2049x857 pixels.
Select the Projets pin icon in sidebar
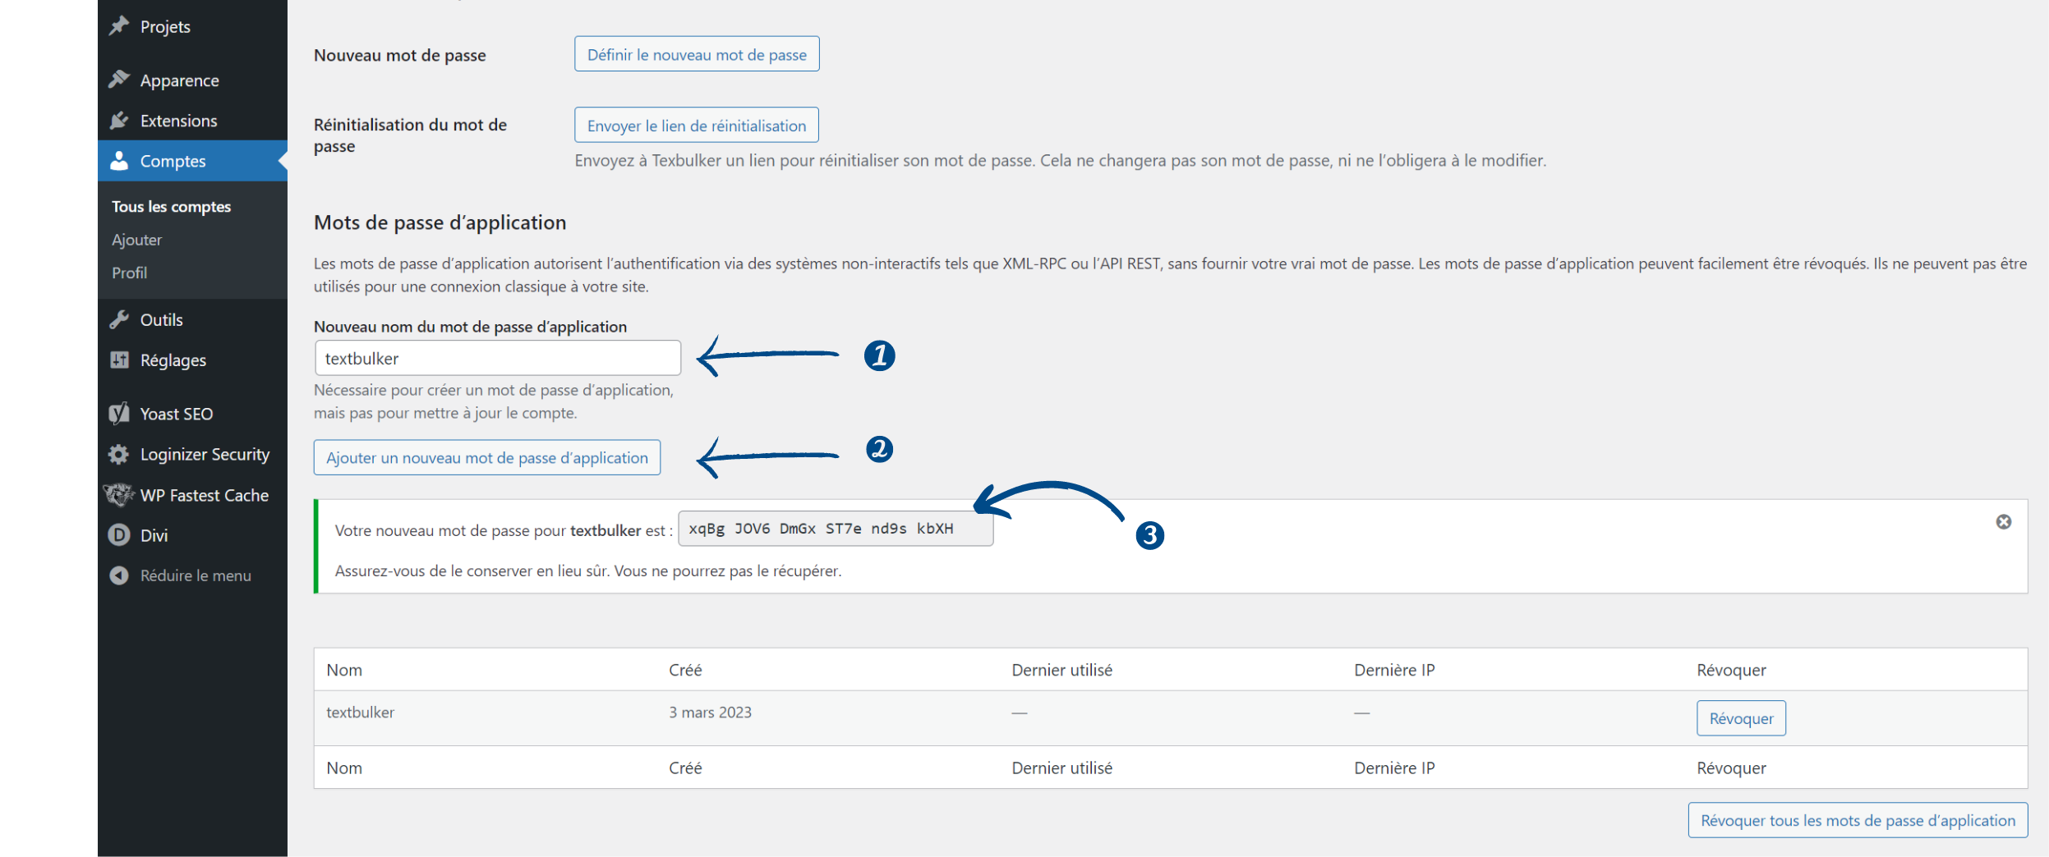118,25
